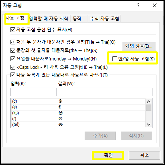Switch to 입력할 때 자동 서식 tab
The width and height of the screenshot is (165, 165).
pos(49,19)
